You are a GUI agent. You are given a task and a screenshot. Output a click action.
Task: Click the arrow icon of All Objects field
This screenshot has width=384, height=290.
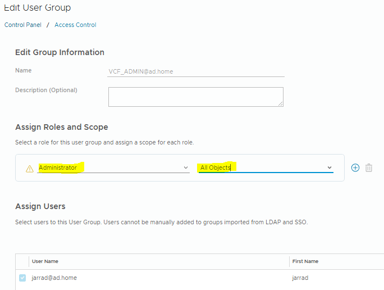(330, 167)
